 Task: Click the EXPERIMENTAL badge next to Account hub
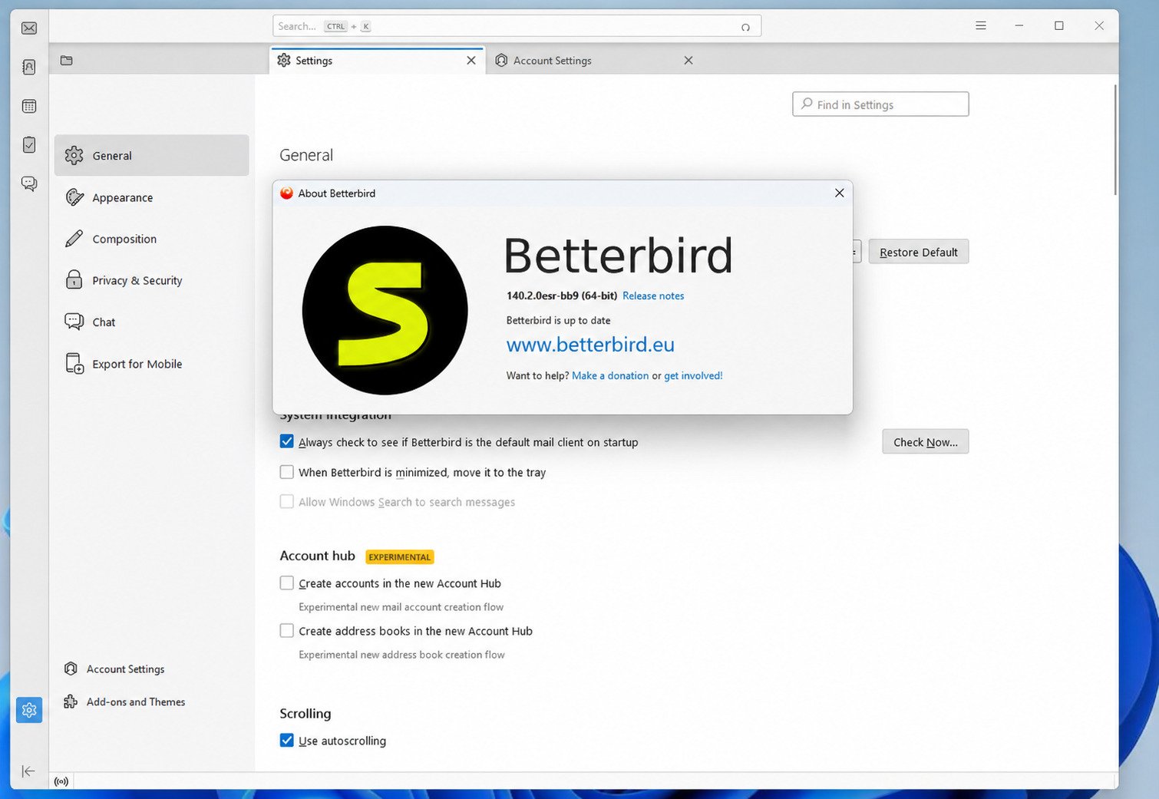pos(400,556)
